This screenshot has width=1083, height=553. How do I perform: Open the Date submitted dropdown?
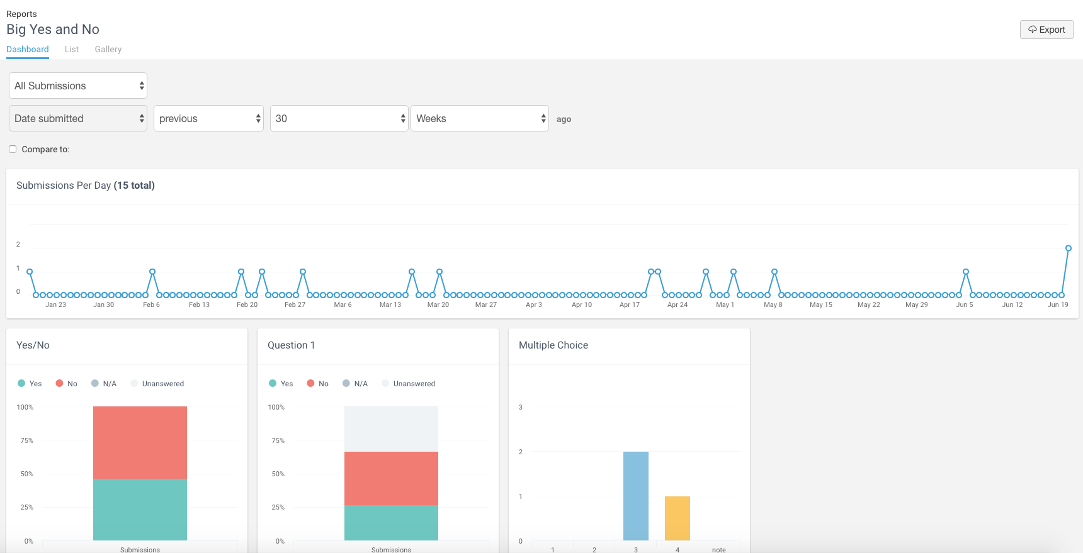click(x=78, y=118)
